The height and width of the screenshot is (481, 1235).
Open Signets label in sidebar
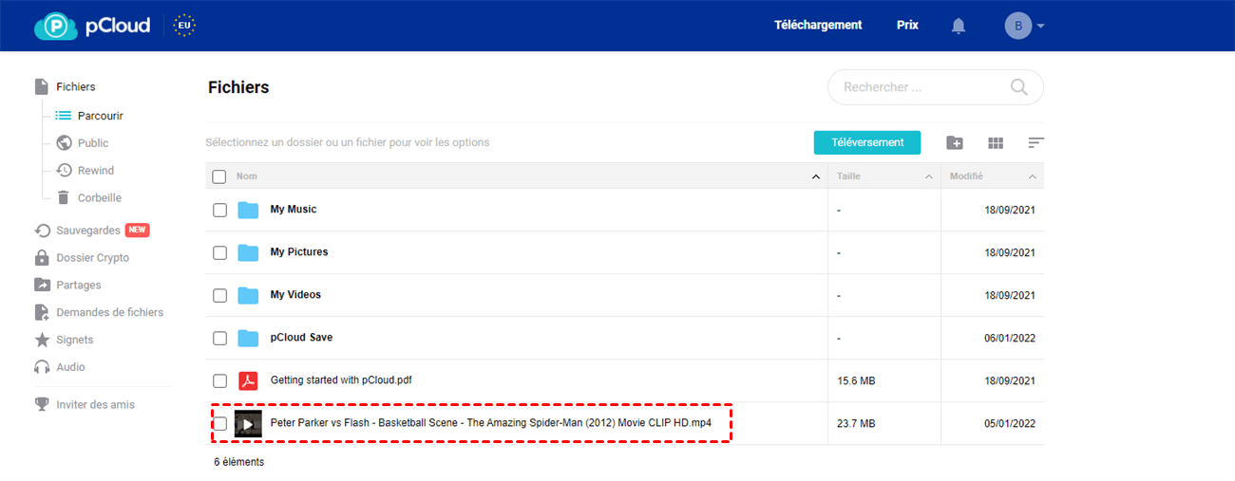pyautogui.click(x=75, y=340)
